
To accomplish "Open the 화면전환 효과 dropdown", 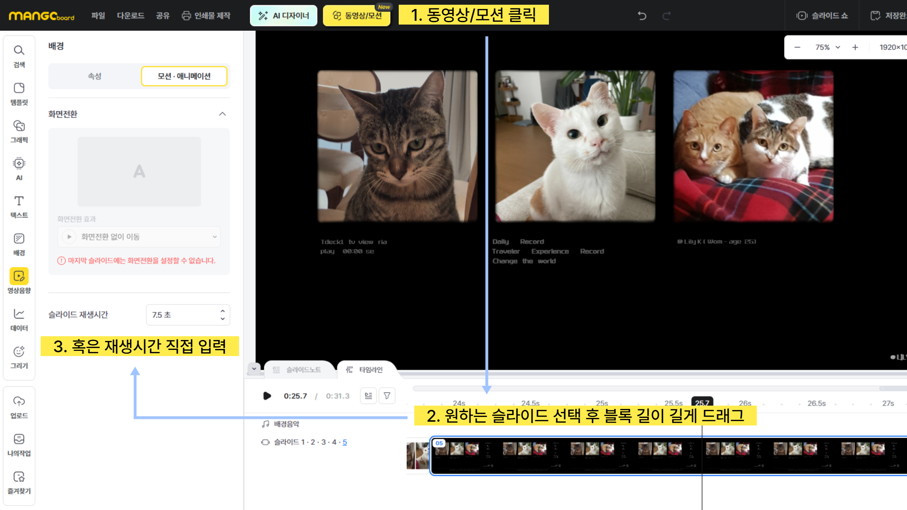I will (x=139, y=237).
